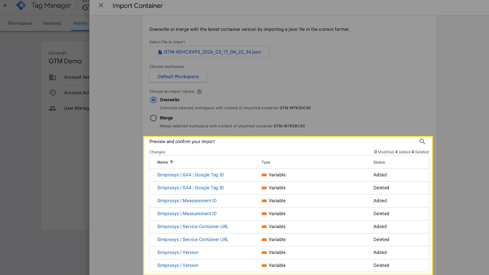The image size is (489, 275).
Task: Open Account Settings via the building icon
Action: (52, 77)
